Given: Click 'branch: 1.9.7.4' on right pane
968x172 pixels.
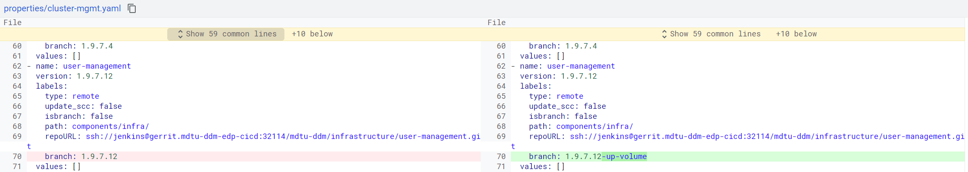Looking at the screenshot, I should click(x=563, y=46).
